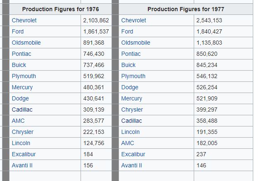
Task: Click the value 845,234
Action: [x=207, y=65]
